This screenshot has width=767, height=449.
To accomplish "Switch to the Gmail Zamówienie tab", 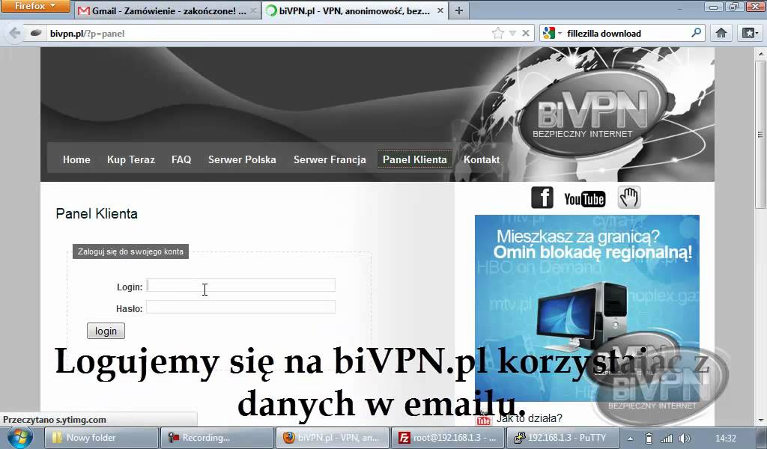I will 169,10.
